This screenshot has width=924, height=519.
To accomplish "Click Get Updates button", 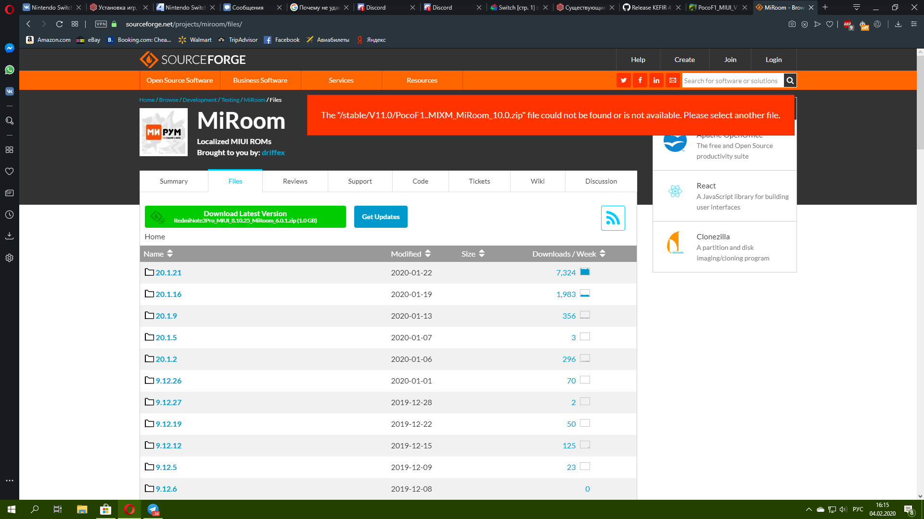I will click(381, 217).
